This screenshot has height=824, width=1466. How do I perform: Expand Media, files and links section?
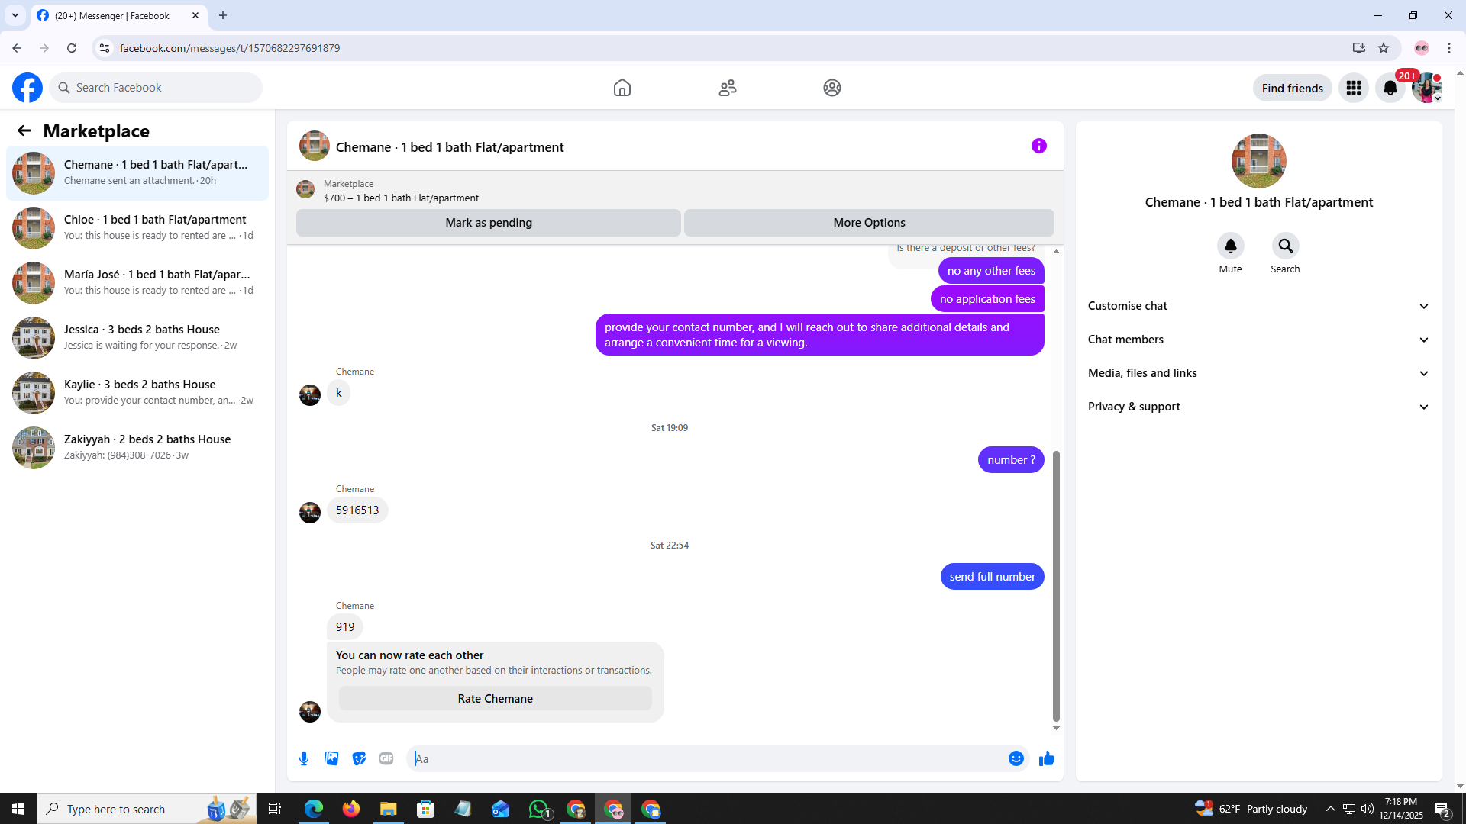click(1258, 373)
